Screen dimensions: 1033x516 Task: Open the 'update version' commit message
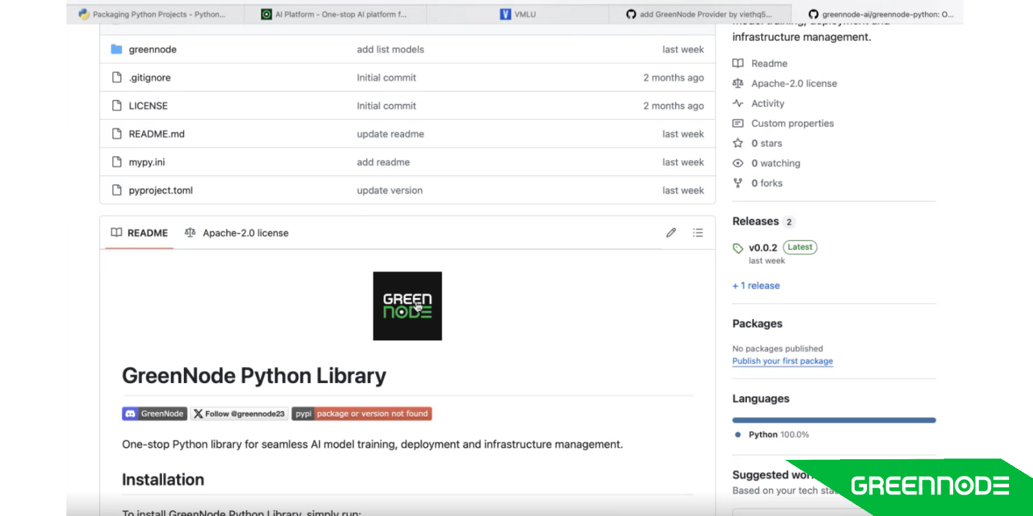click(x=390, y=190)
